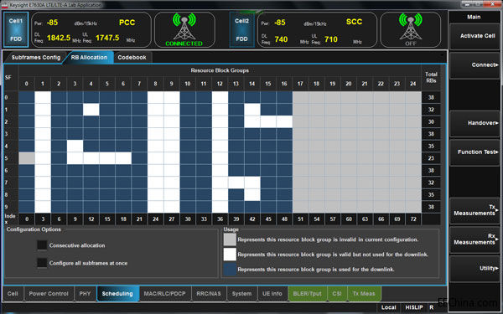Click the Keysight application icon in title bar

[4, 5]
